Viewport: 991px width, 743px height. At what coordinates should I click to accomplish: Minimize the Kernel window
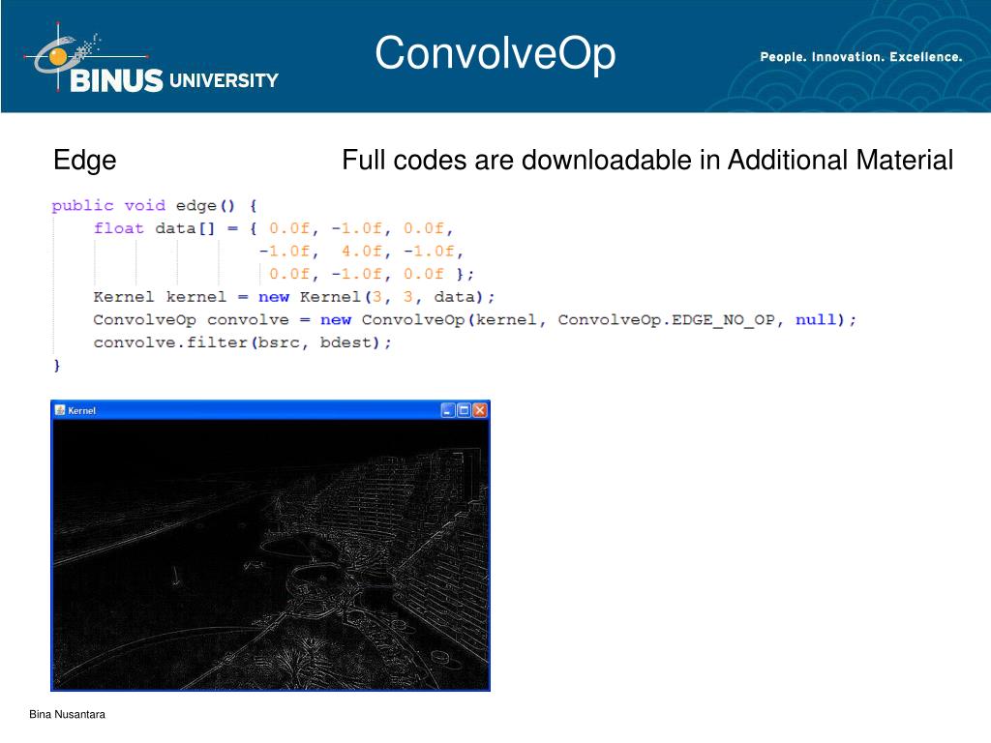448,410
